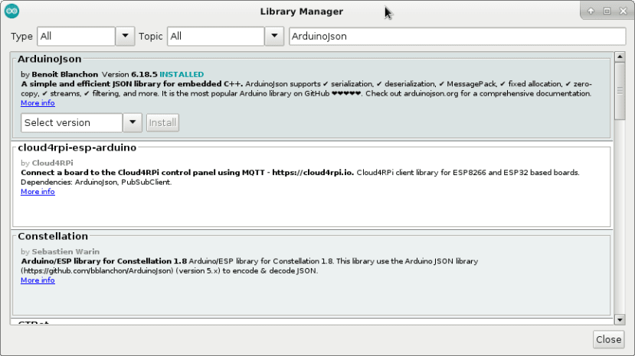This screenshot has height=356, width=635.
Task: Click the author name Benoit Blanchon
Action: 65,74
